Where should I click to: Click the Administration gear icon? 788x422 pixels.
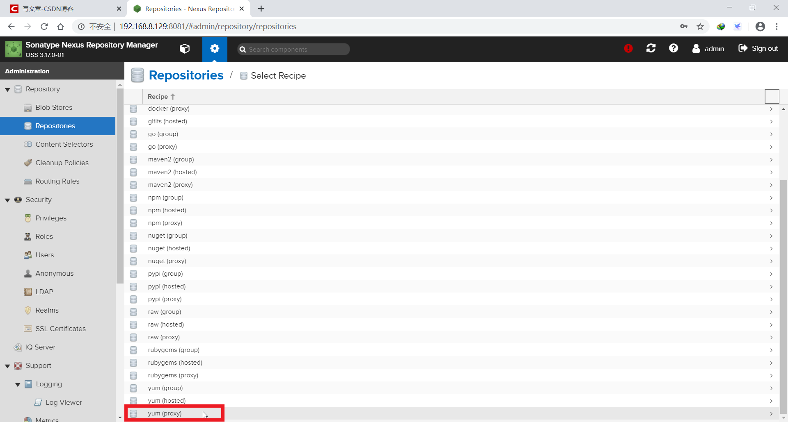[x=215, y=49]
